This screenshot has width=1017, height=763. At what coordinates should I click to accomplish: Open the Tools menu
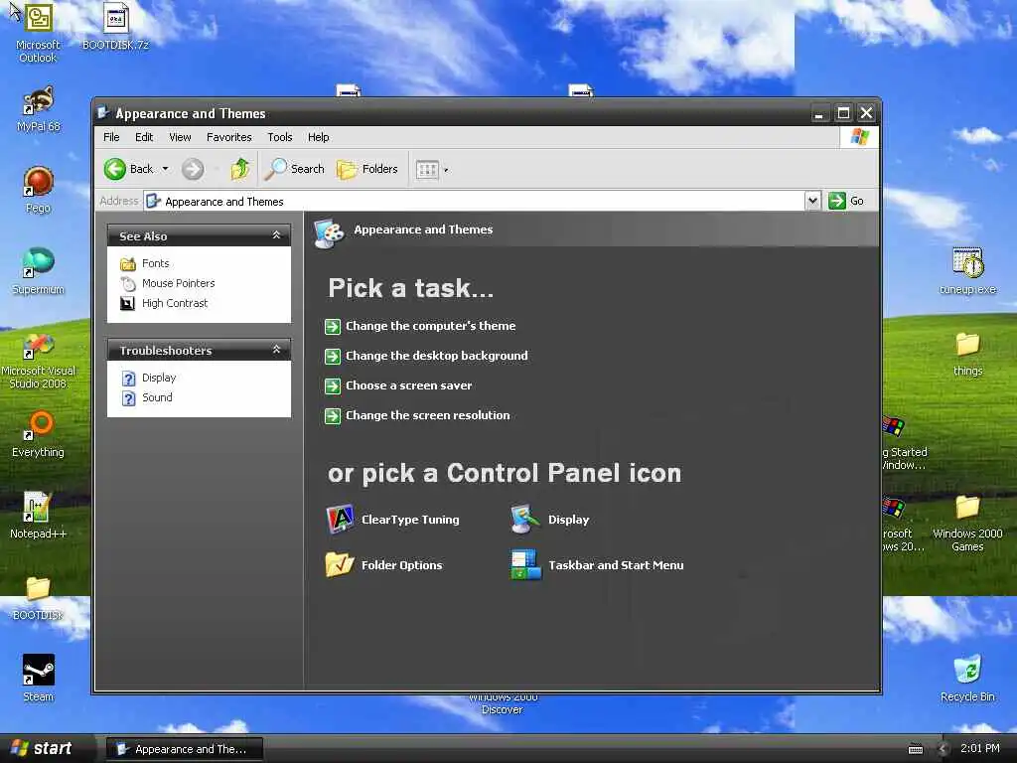tap(279, 137)
